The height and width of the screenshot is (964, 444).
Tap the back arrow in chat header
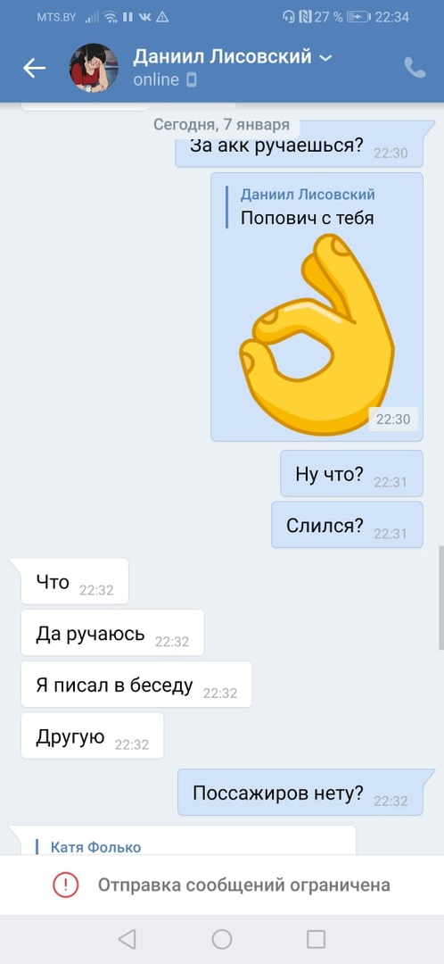[35, 68]
